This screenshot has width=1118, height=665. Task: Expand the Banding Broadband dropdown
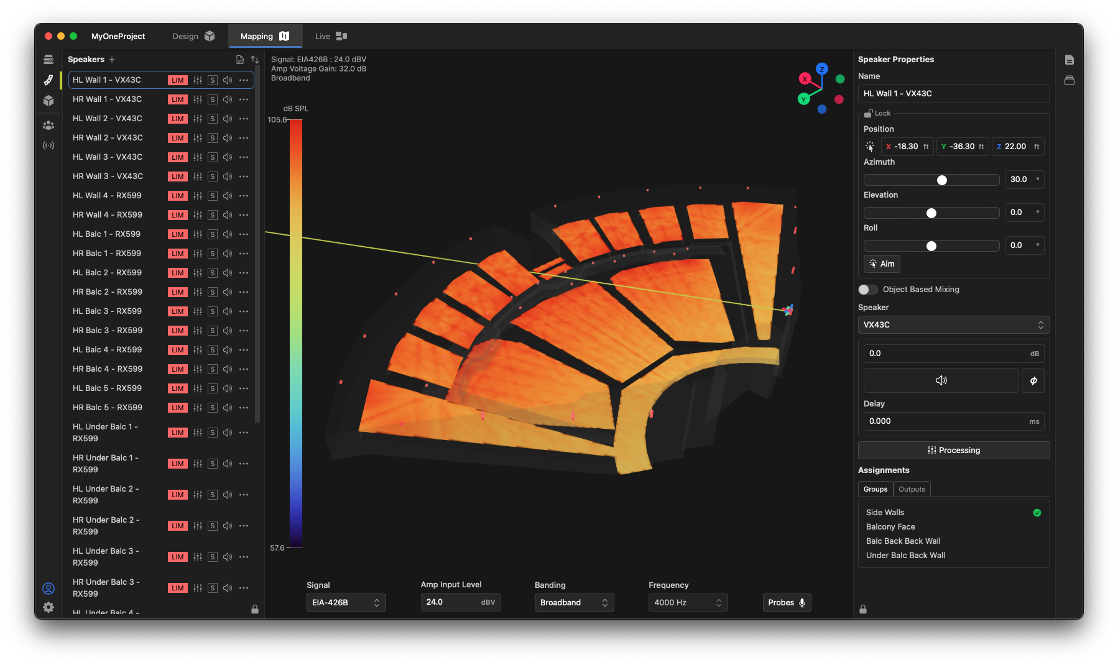pos(574,602)
